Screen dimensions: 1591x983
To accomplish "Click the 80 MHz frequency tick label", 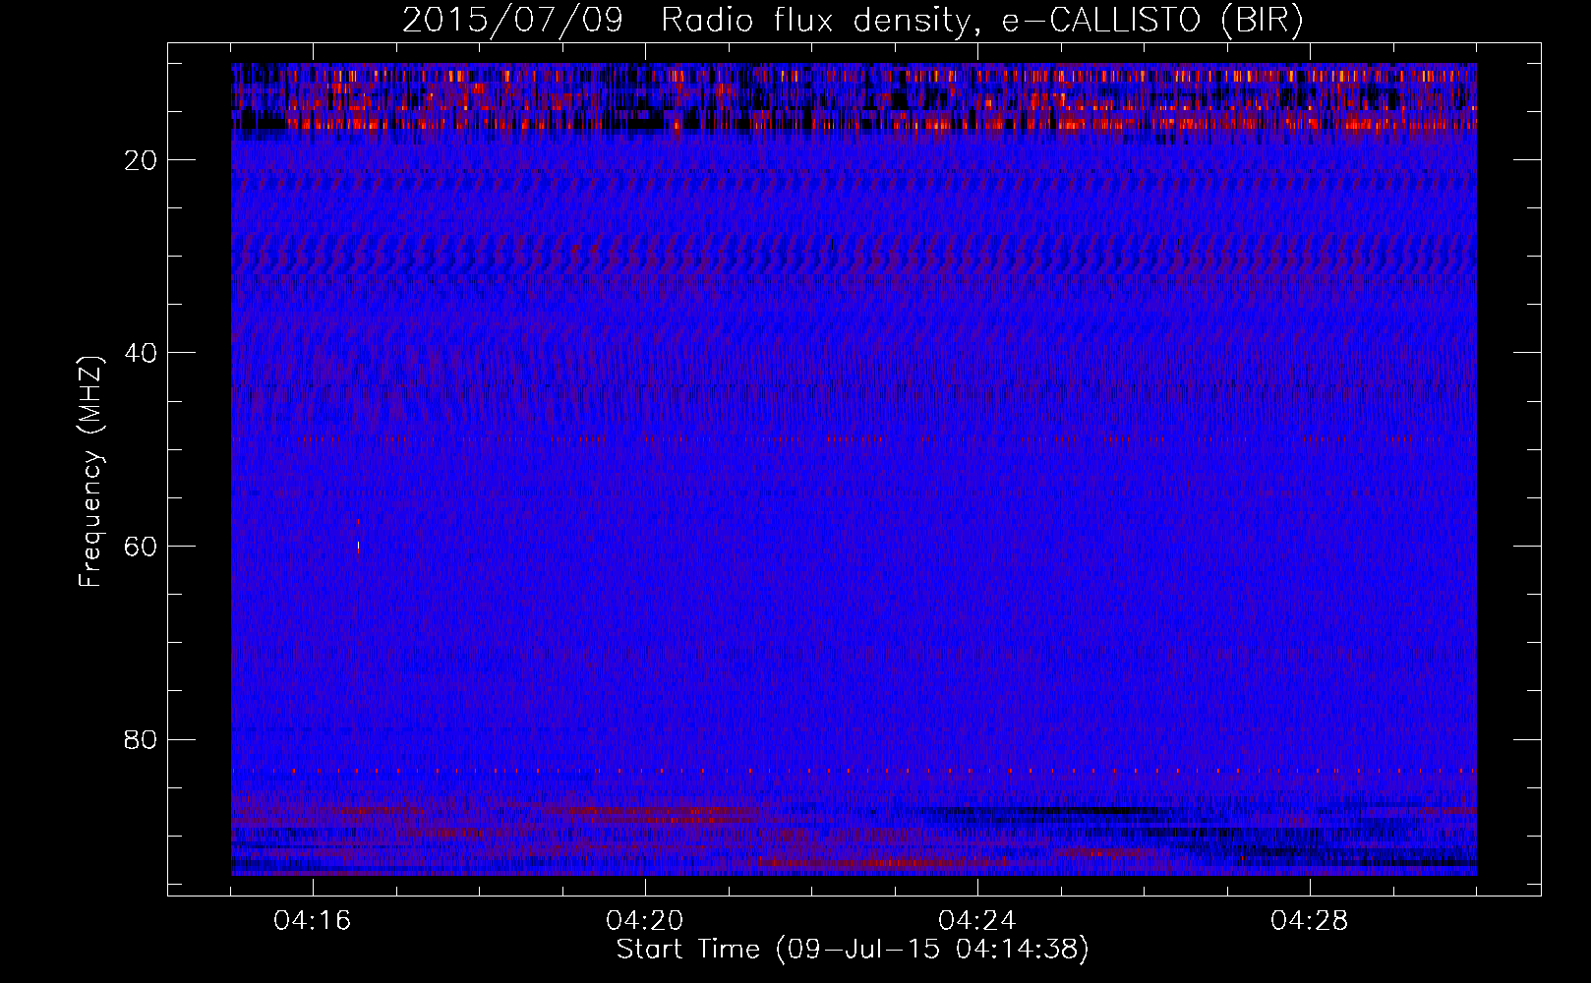I will [142, 739].
